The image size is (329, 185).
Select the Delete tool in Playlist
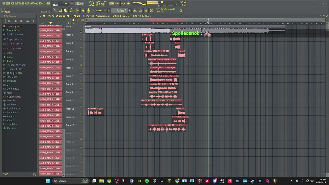point(57,16)
